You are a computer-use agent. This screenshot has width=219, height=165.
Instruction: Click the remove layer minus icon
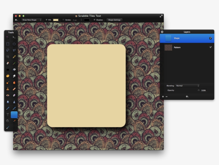[x=166, y=97]
